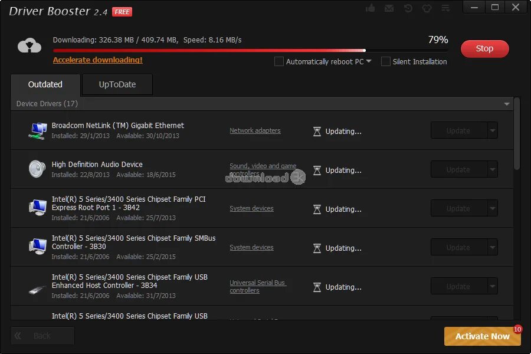This screenshot has height=354, width=531.
Task: Collapse the Device Drivers (17) section arrow
Action: [x=507, y=104]
